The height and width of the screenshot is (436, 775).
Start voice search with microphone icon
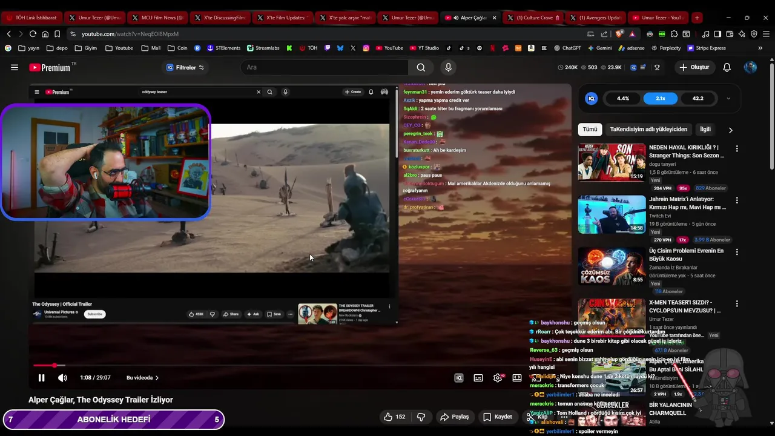pos(448,67)
